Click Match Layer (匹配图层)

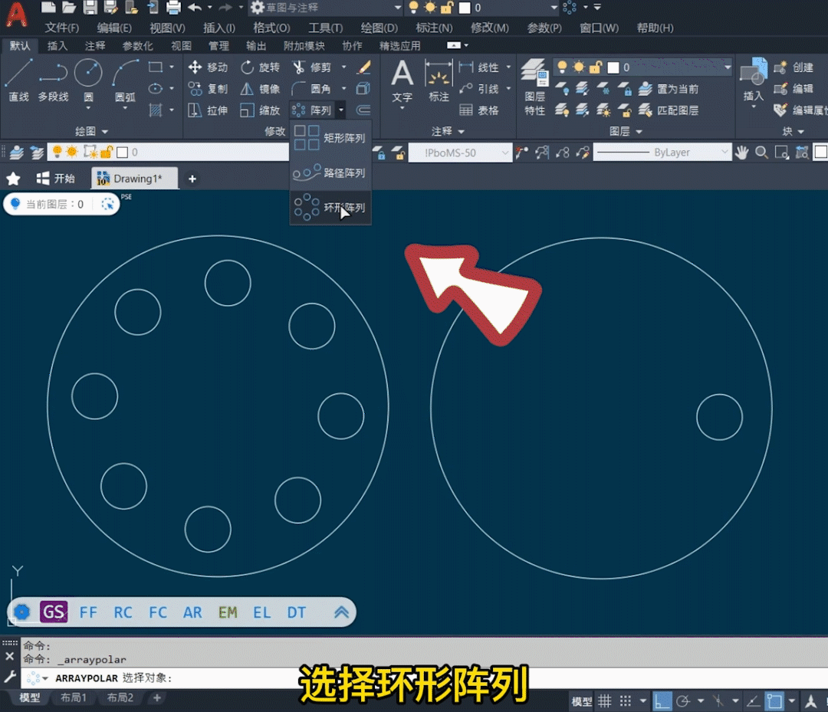pyautogui.click(x=669, y=110)
